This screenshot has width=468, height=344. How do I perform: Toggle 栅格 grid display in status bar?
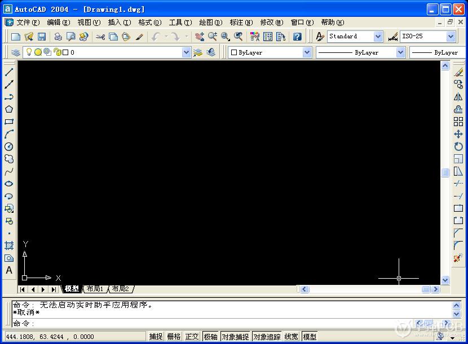[174, 337]
